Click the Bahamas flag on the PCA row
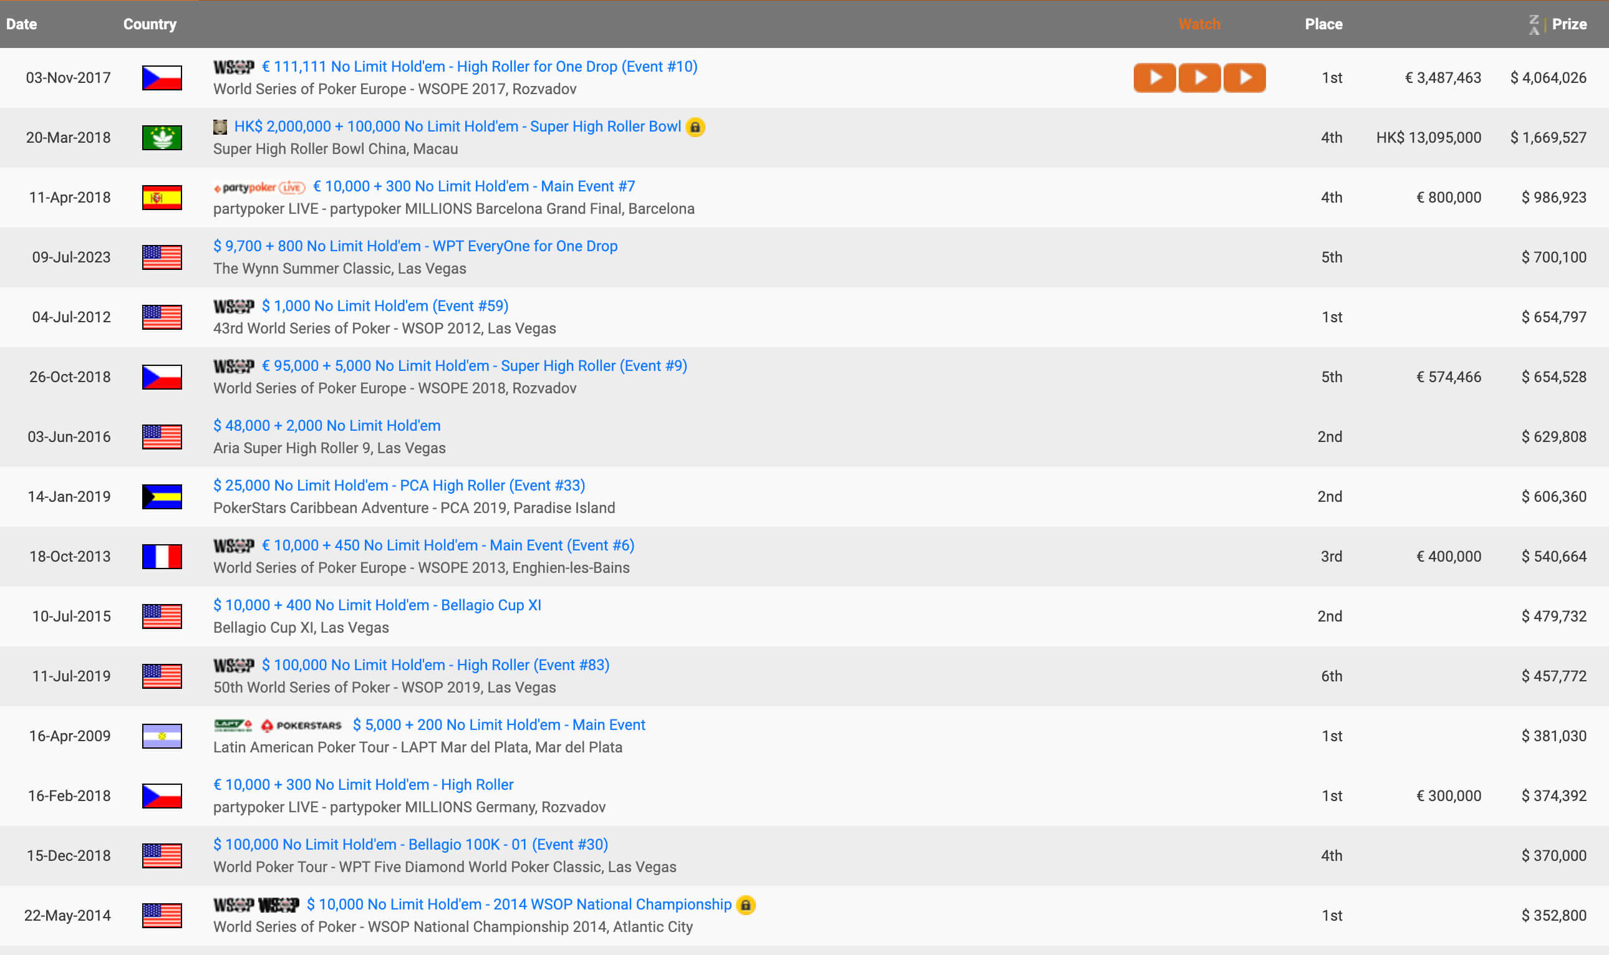1609x955 pixels. [x=162, y=497]
